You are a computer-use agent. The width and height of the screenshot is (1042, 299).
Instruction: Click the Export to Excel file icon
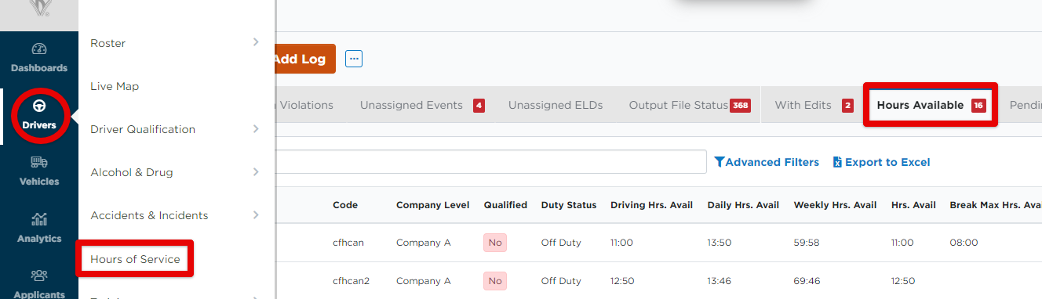point(837,162)
